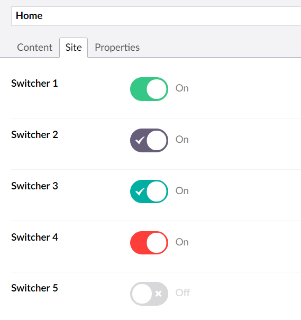The height and width of the screenshot is (320, 301).
Task: Switch off the red Switcher 4 toggle
Action: [x=149, y=243]
